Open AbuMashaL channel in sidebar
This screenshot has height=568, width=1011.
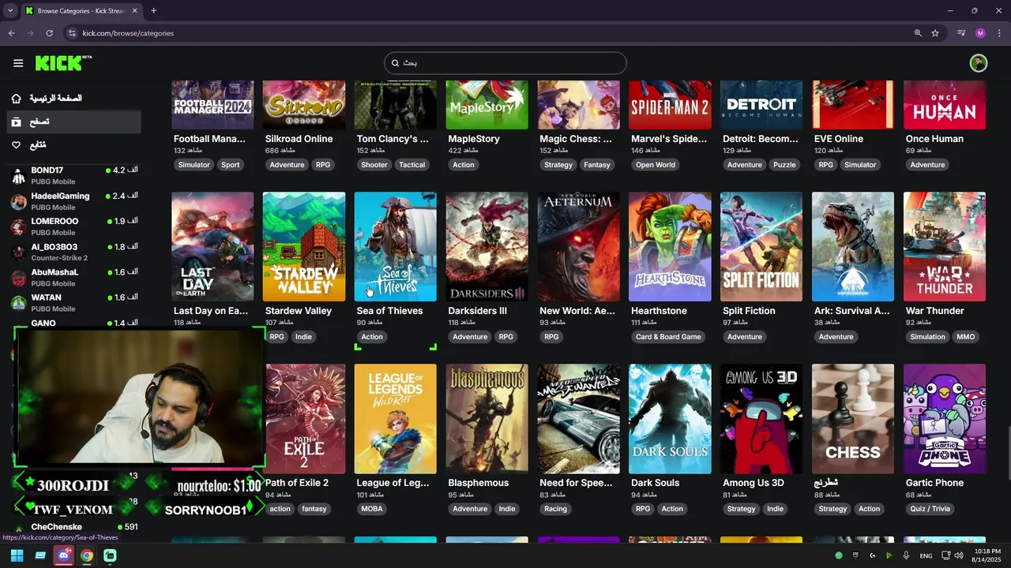(75, 277)
